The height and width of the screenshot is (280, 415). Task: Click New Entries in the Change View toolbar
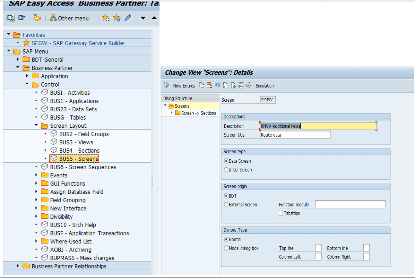tap(184, 86)
